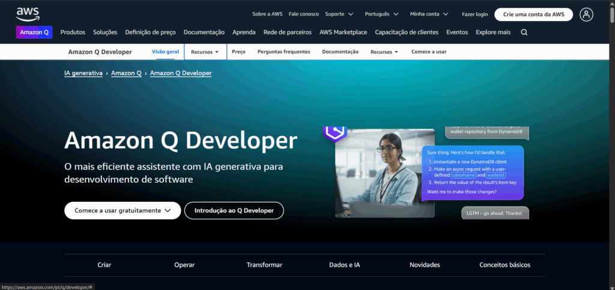Click IA generativa breadcrumb
615x290 pixels.
83,72
